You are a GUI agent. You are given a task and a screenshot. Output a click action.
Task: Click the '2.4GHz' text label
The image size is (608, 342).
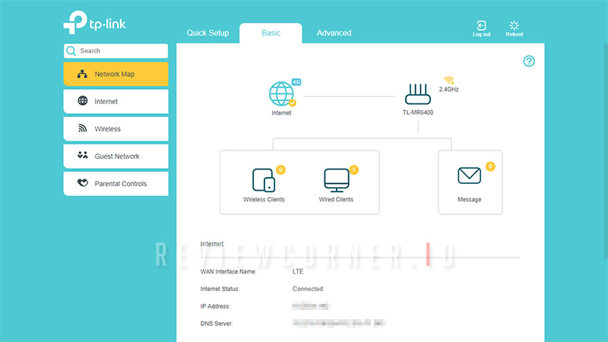(x=448, y=89)
